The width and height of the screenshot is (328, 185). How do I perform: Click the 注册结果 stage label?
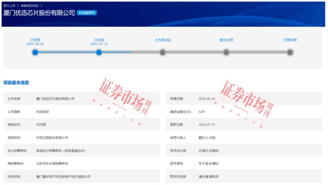(x=290, y=40)
